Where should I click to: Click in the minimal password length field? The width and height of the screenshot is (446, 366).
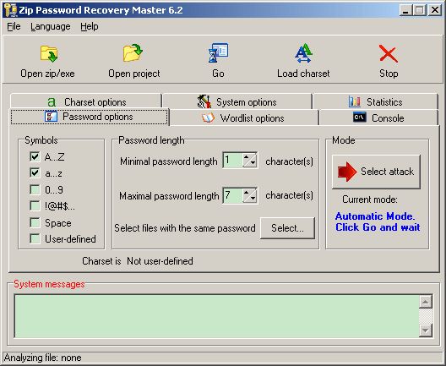(x=233, y=161)
